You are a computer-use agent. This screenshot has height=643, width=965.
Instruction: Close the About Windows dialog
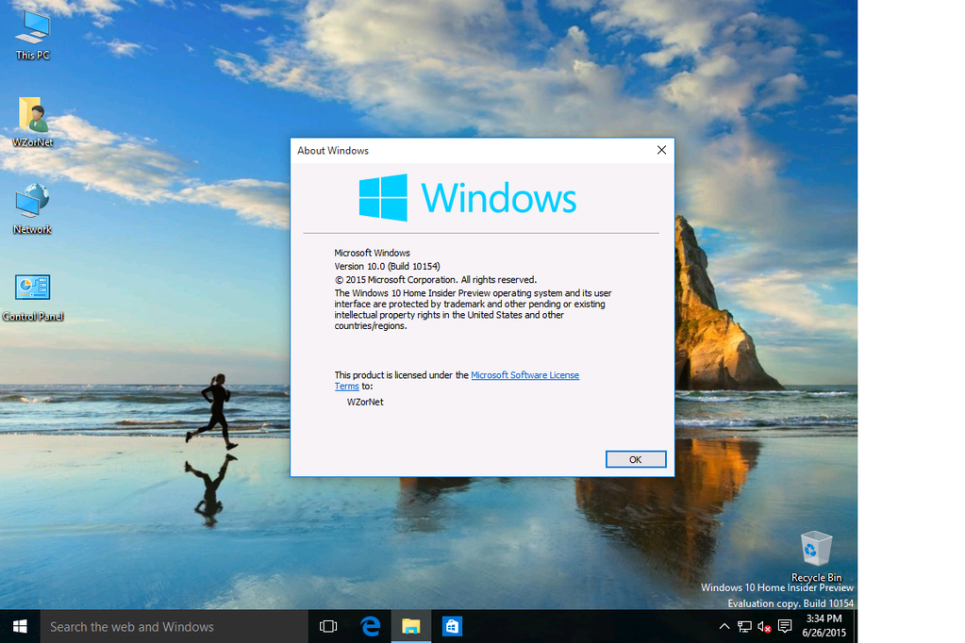pos(661,150)
